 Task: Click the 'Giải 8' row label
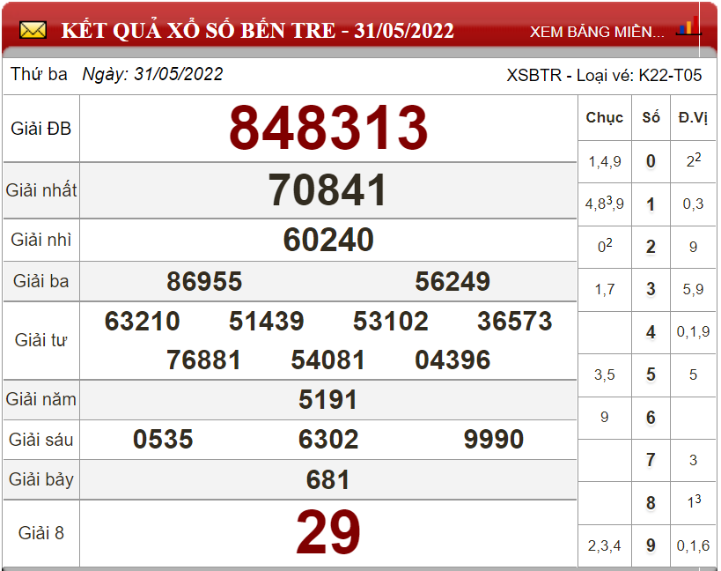40,533
